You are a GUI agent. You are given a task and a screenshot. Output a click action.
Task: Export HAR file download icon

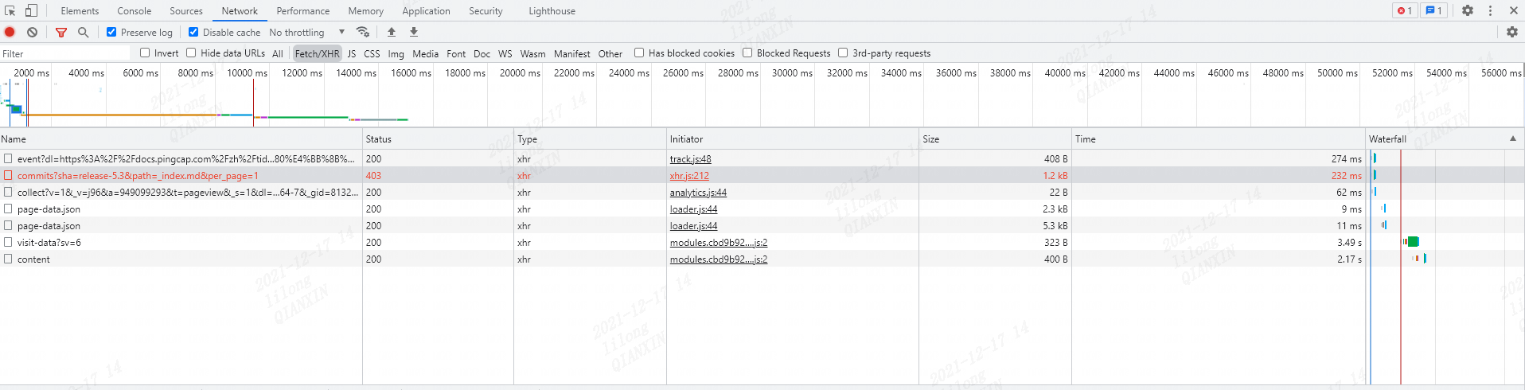click(x=414, y=32)
